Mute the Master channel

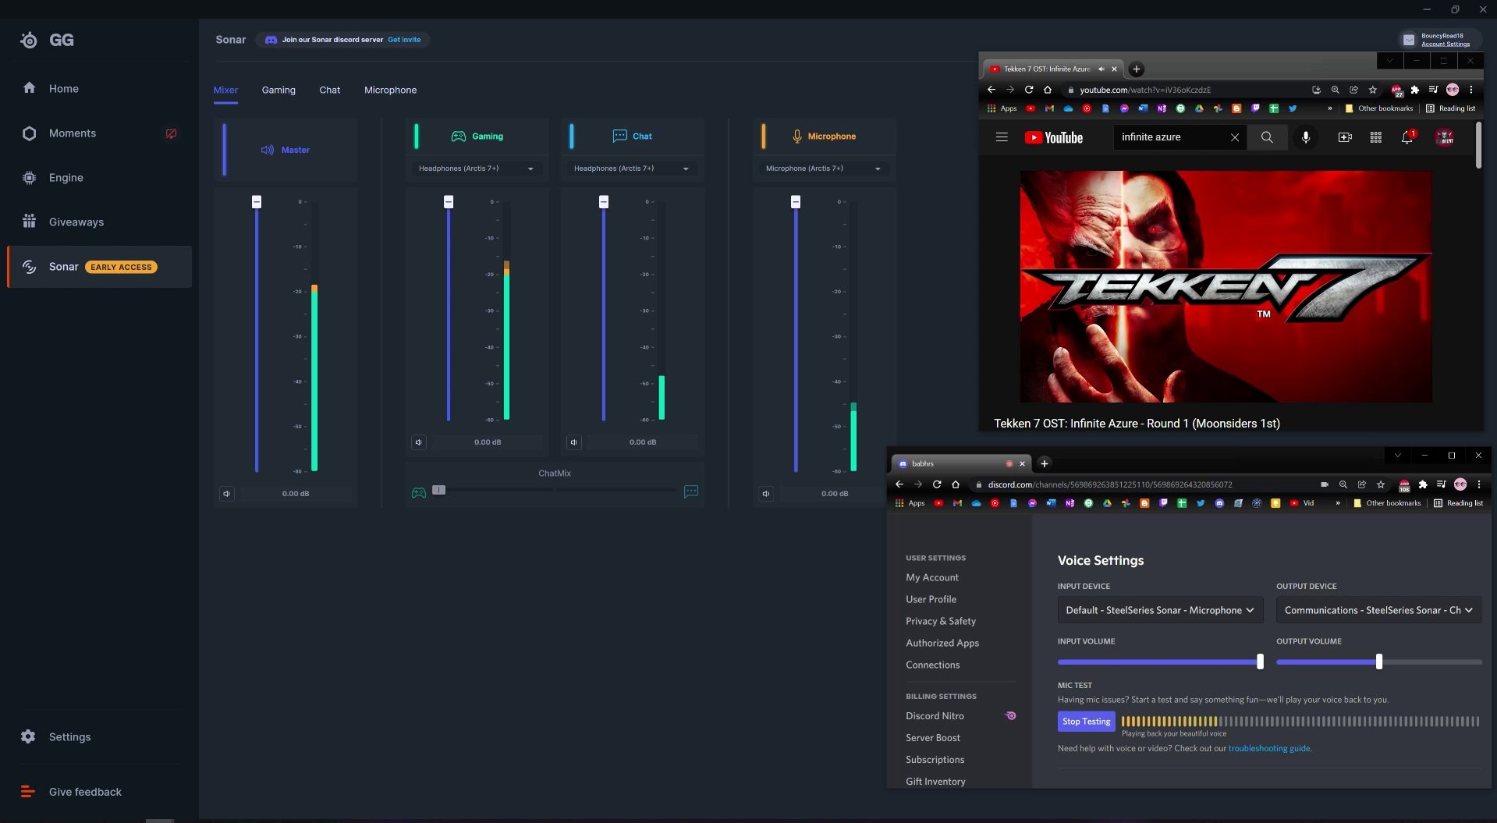tap(227, 494)
